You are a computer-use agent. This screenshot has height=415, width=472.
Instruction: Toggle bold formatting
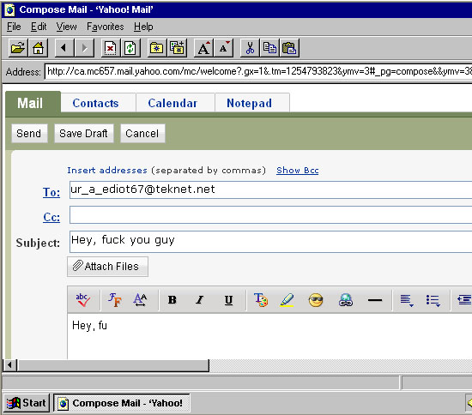coord(172,300)
